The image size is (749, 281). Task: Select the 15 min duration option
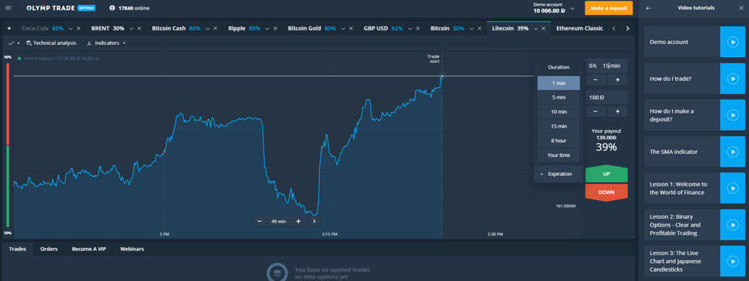559,126
